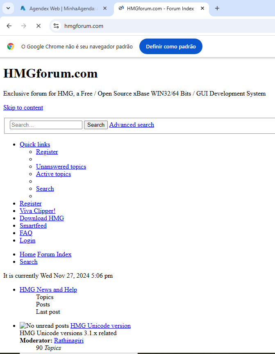Expand the Quick links menu
This screenshot has width=275, height=354.
35,144
